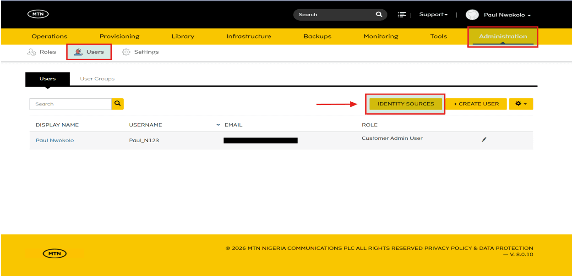Click Paul Nwokolo's avatar picture

click(472, 15)
